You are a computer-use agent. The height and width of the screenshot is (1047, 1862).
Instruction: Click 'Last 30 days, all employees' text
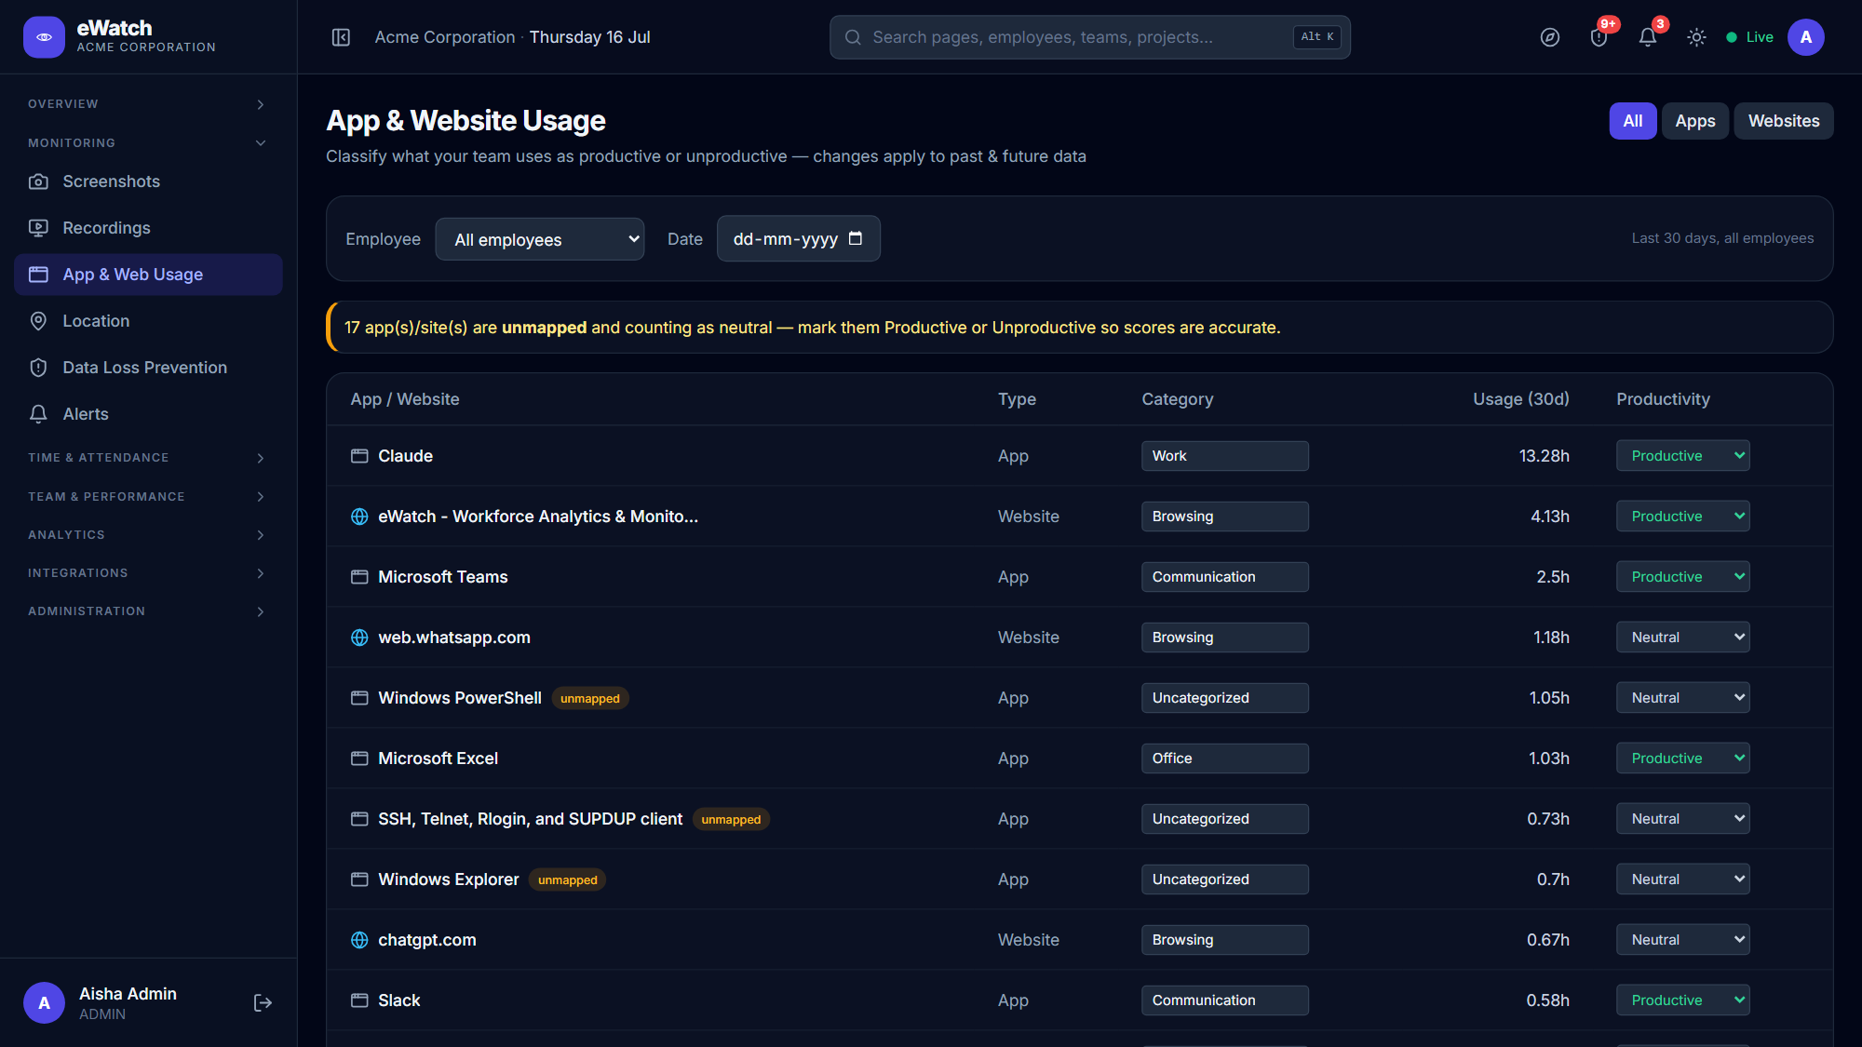coord(1722,238)
